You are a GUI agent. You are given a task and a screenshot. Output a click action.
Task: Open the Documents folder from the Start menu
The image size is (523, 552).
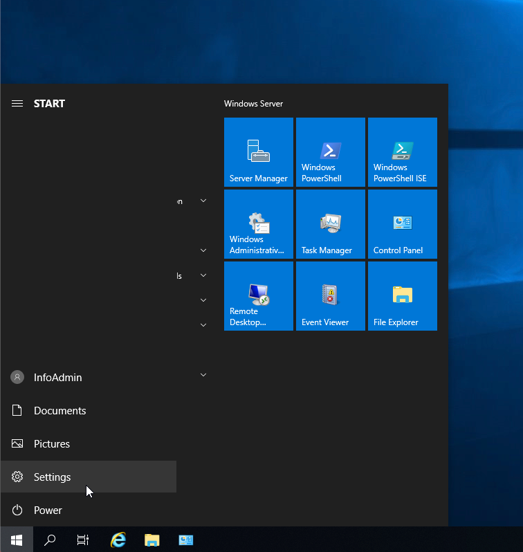pyautogui.click(x=88, y=410)
